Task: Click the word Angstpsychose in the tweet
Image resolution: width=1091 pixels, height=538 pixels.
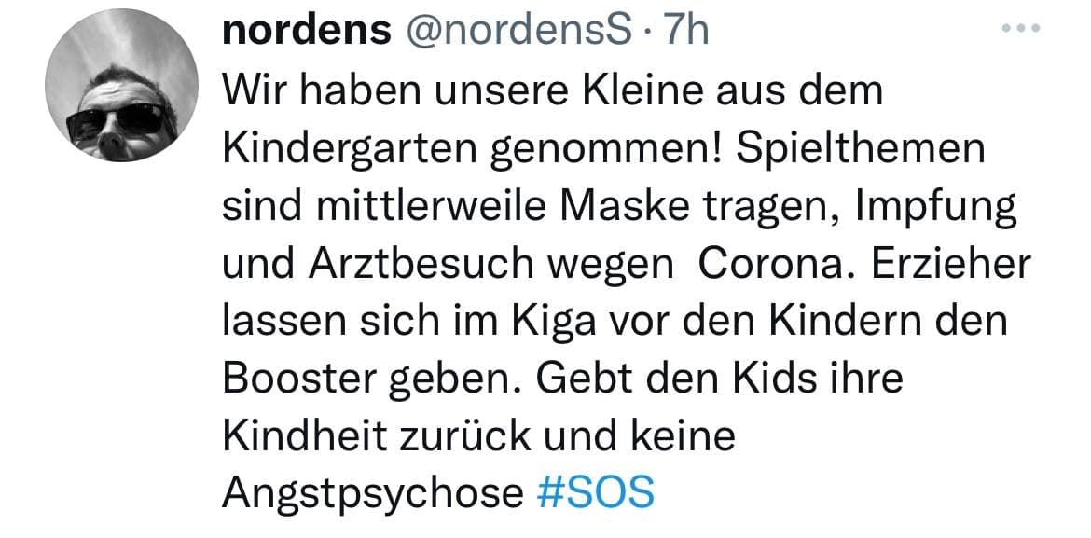Action: click(373, 492)
